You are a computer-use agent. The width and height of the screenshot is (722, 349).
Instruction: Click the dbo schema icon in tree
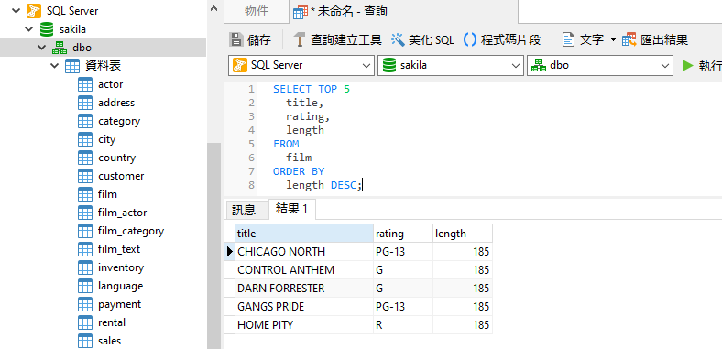59,48
